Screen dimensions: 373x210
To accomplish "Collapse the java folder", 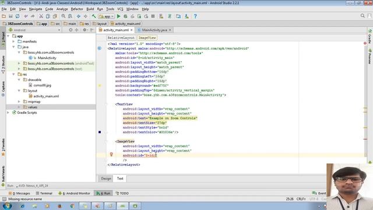I will 14,47.
